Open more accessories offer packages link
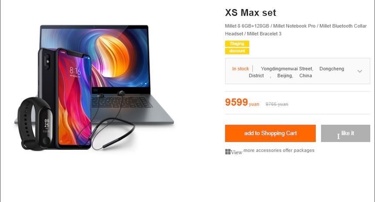The width and height of the screenshot is (375, 202). [x=279, y=150]
